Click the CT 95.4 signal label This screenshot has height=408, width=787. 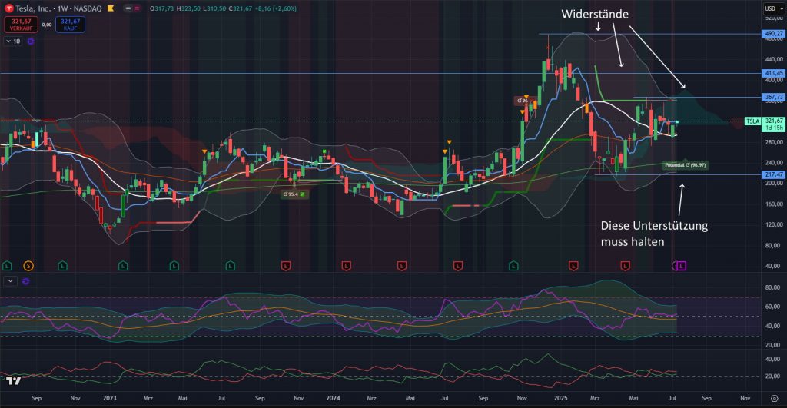click(x=294, y=194)
